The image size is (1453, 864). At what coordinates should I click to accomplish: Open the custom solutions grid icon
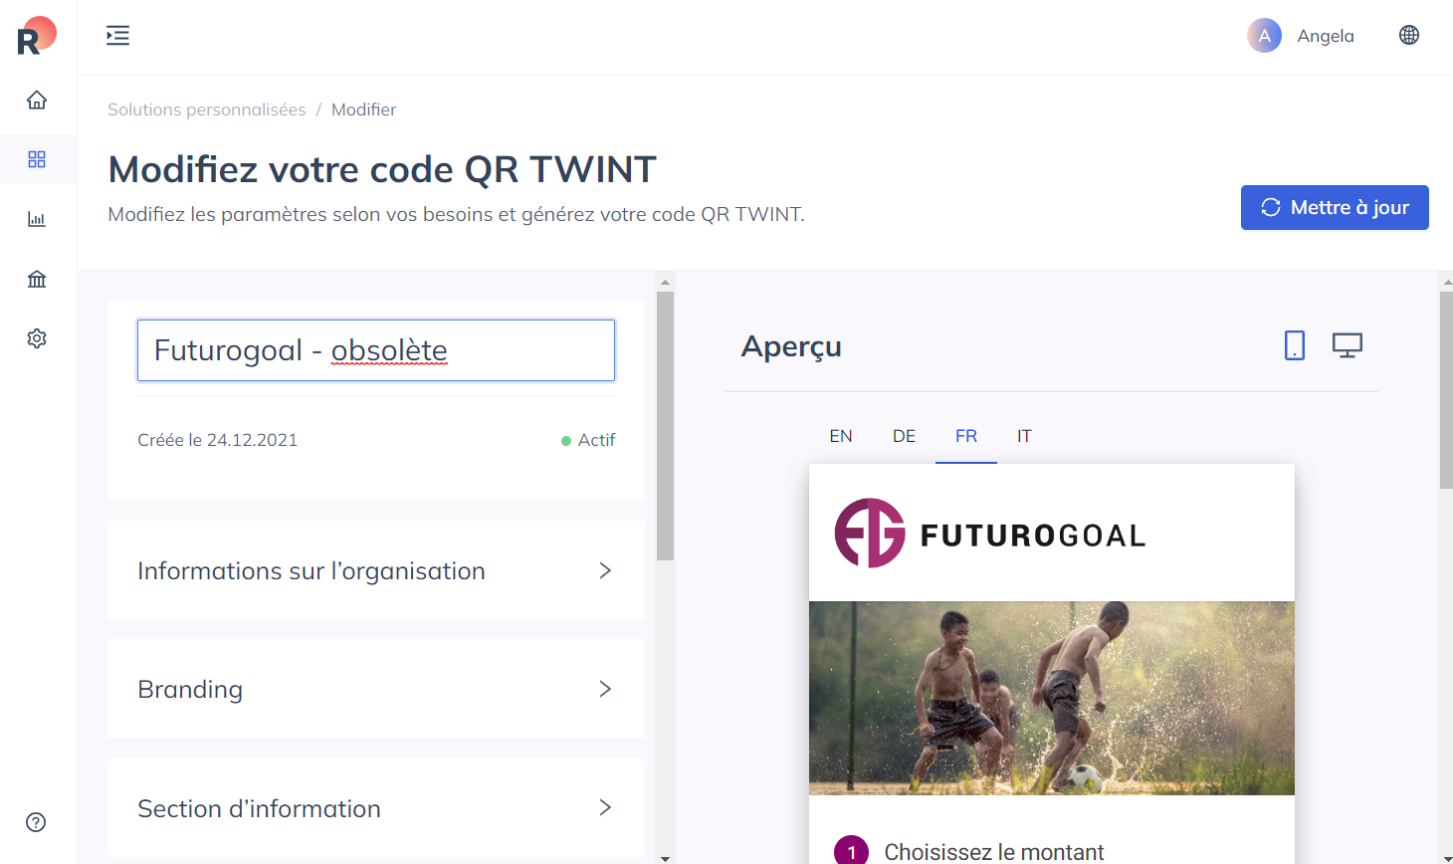(37, 159)
